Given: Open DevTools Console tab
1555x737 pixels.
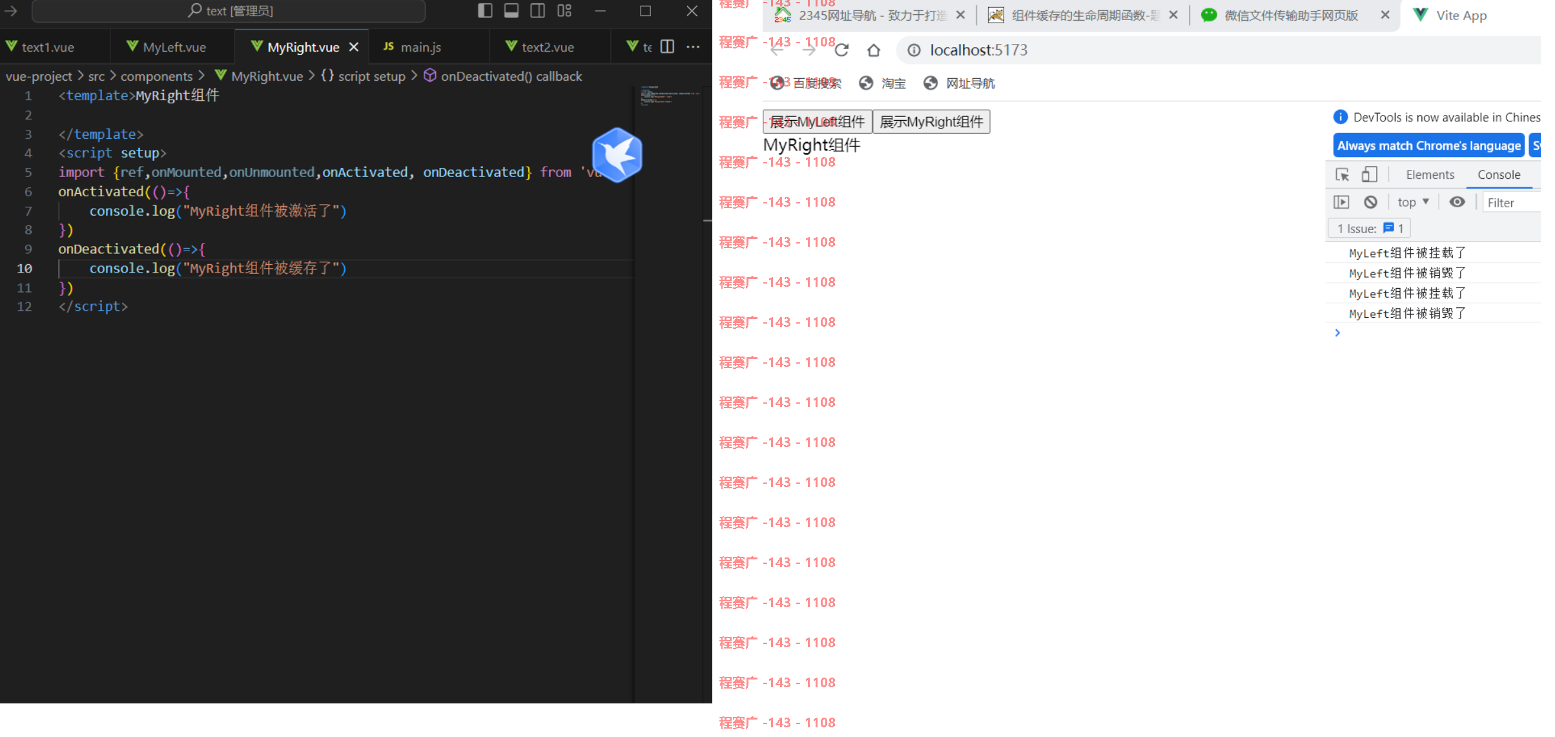Looking at the screenshot, I should click(1499, 174).
